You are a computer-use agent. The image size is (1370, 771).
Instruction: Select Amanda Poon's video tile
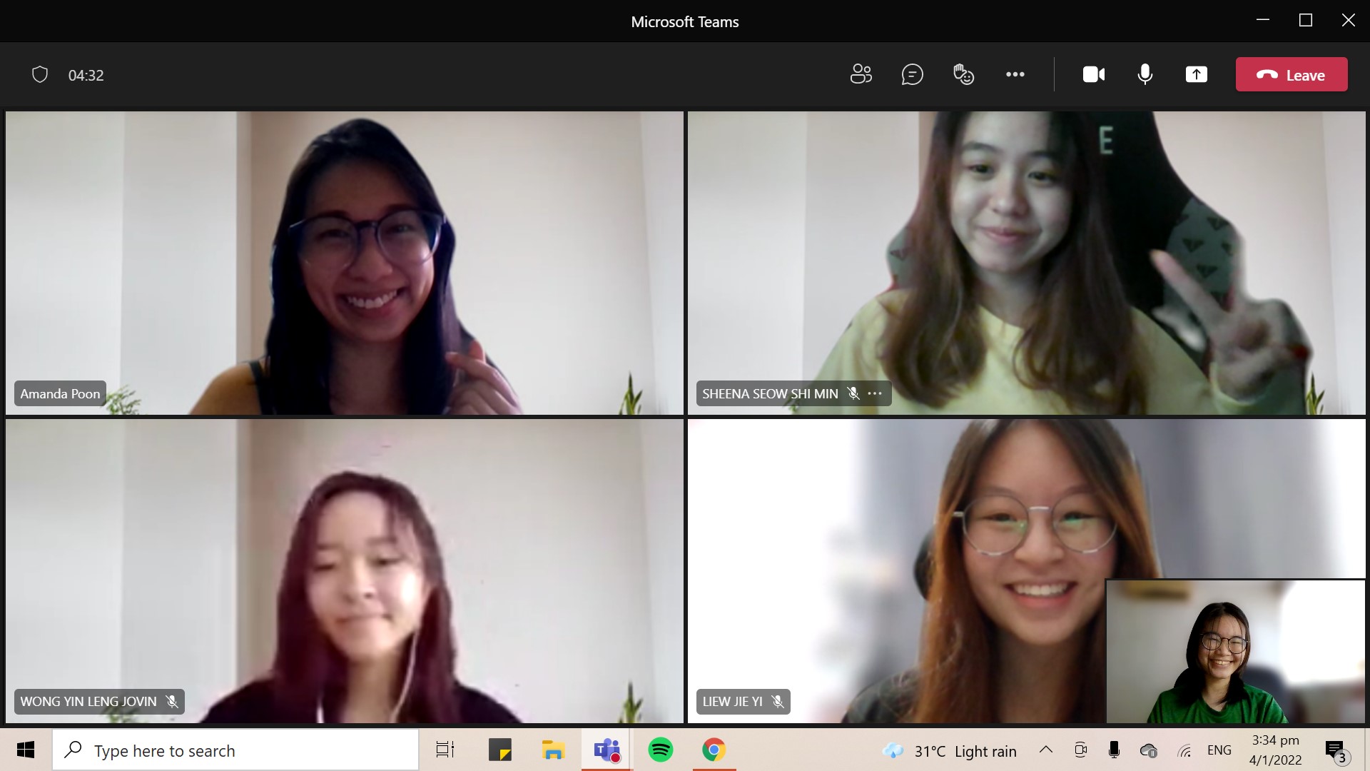click(x=344, y=263)
